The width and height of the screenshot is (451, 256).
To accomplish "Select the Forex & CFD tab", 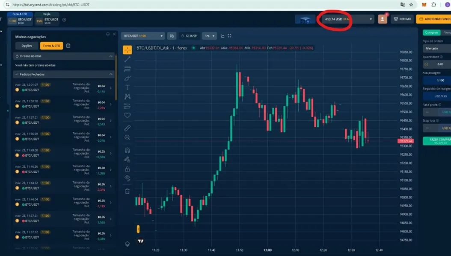I will (51, 46).
